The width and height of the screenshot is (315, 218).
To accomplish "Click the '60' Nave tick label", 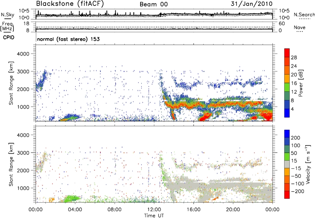I will [282, 24].
